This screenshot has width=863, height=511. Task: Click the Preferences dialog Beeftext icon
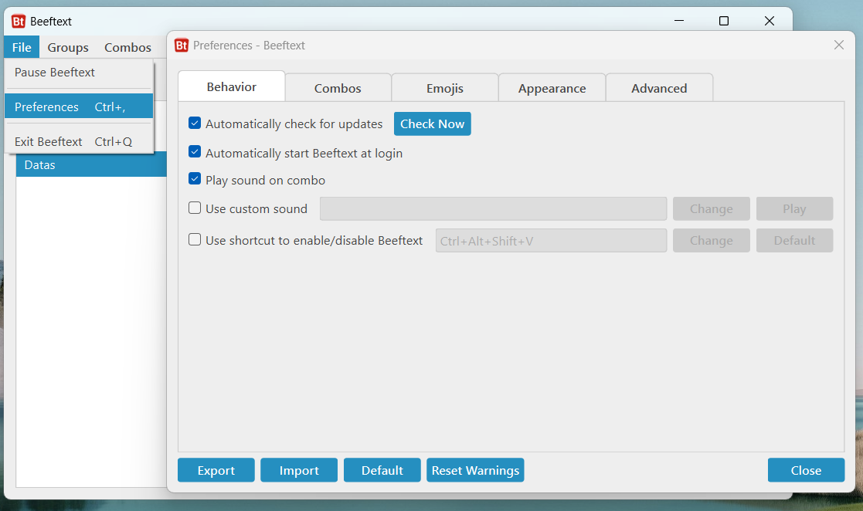click(x=182, y=46)
